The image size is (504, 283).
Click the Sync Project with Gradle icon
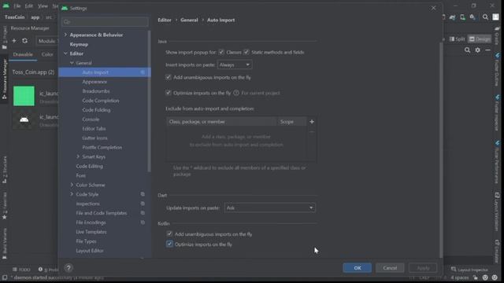click(453, 17)
